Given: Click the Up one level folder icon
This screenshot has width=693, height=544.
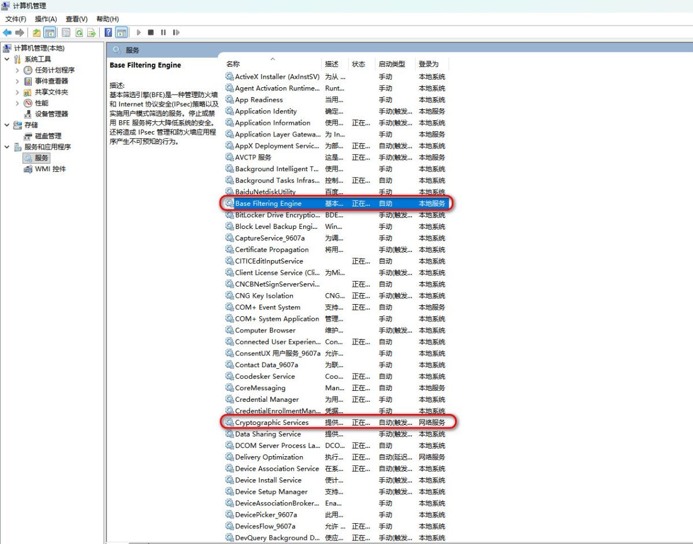Looking at the screenshot, I should (37, 33).
